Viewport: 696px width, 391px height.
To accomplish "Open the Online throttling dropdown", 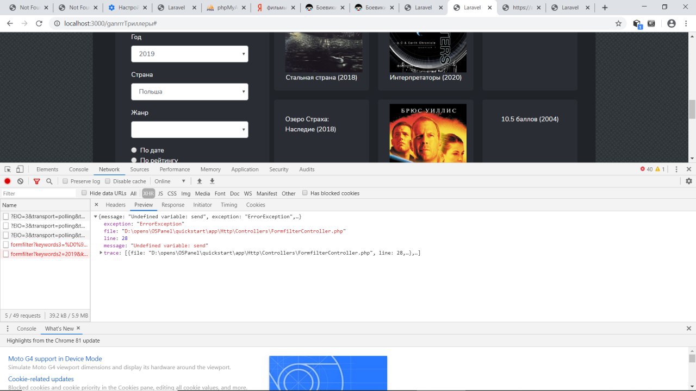I will [170, 181].
